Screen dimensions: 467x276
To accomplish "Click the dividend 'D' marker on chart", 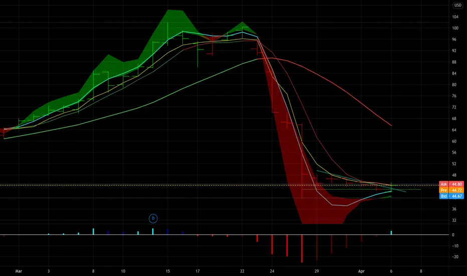I will [x=153, y=218].
